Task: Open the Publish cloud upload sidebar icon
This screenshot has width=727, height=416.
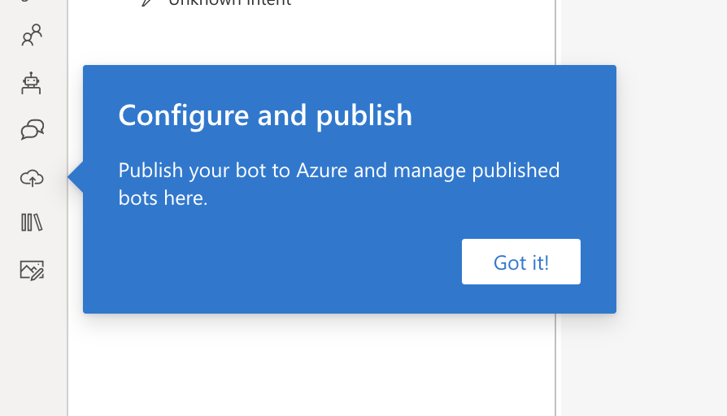Action: click(x=32, y=178)
